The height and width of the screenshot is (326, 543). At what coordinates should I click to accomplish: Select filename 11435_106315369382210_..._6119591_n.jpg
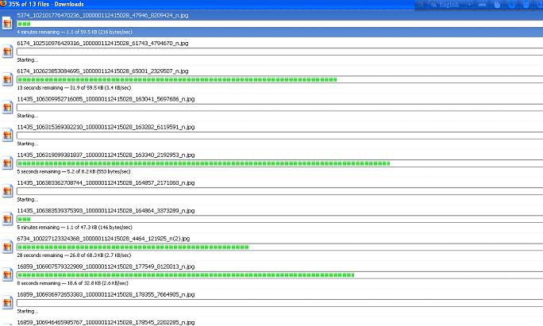click(106, 127)
